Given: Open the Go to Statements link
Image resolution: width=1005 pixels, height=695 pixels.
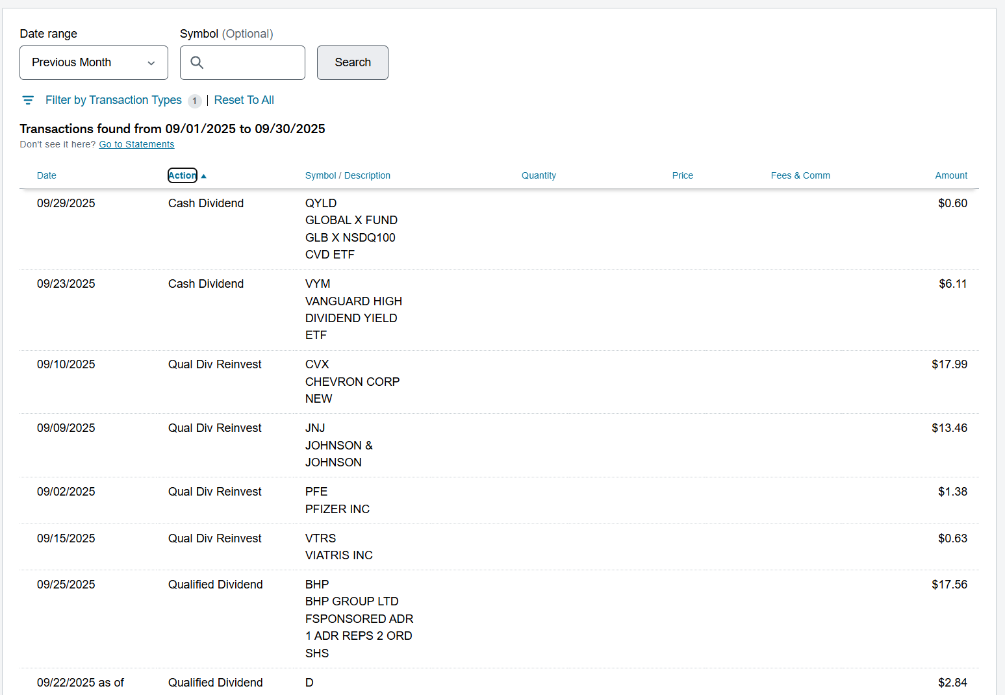Looking at the screenshot, I should point(136,144).
